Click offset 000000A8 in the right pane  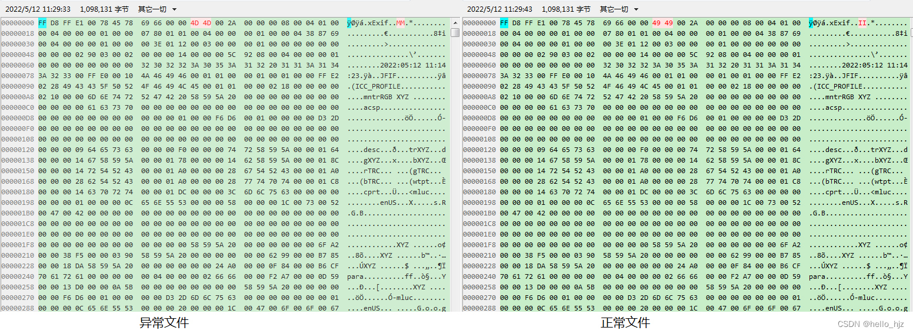[x=479, y=97]
